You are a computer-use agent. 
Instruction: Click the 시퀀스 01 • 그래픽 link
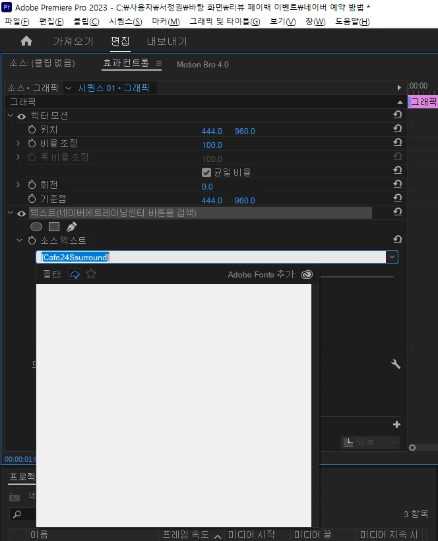point(113,88)
